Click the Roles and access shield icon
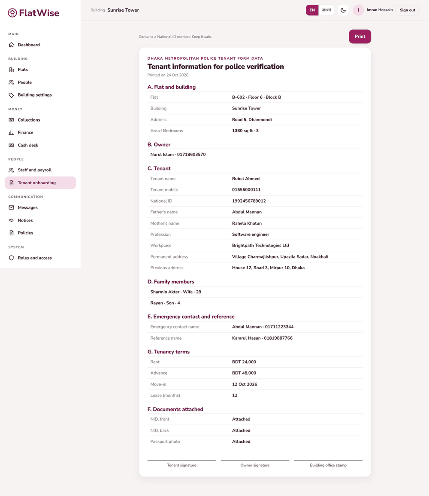429x496 pixels. coord(12,258)
